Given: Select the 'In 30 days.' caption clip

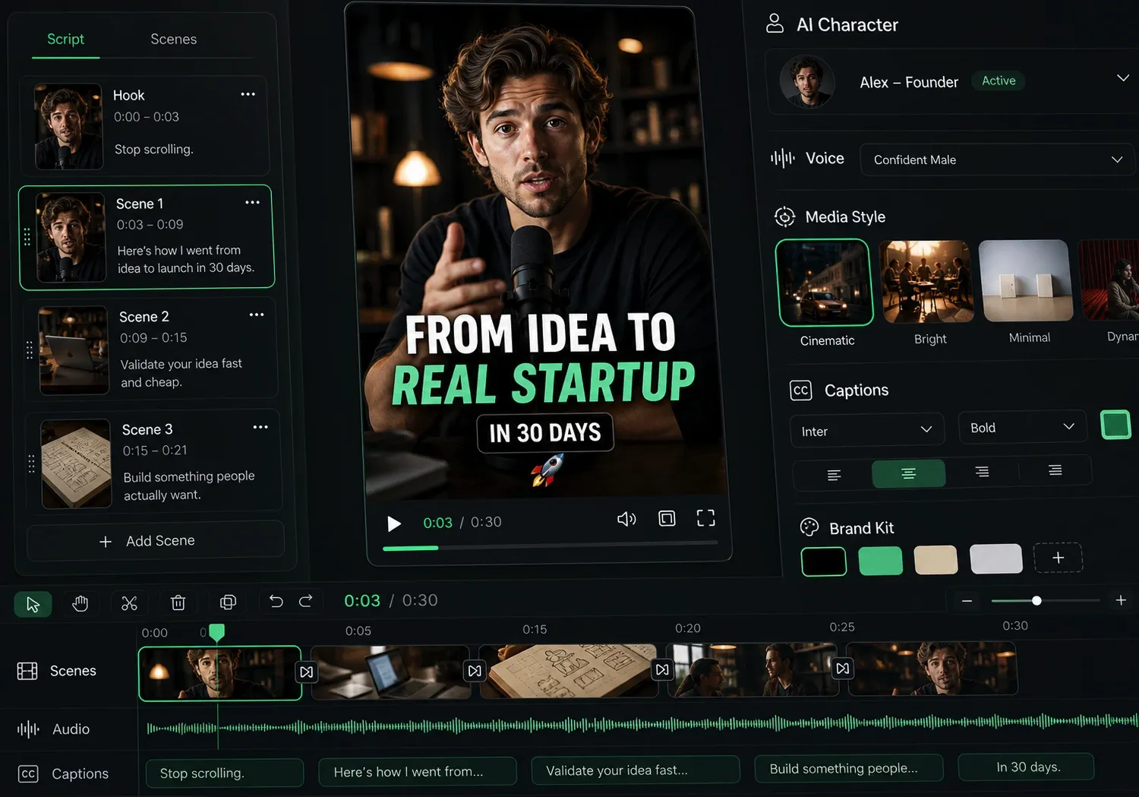Looking at the screenshot, I should (x=1027, y=767).
